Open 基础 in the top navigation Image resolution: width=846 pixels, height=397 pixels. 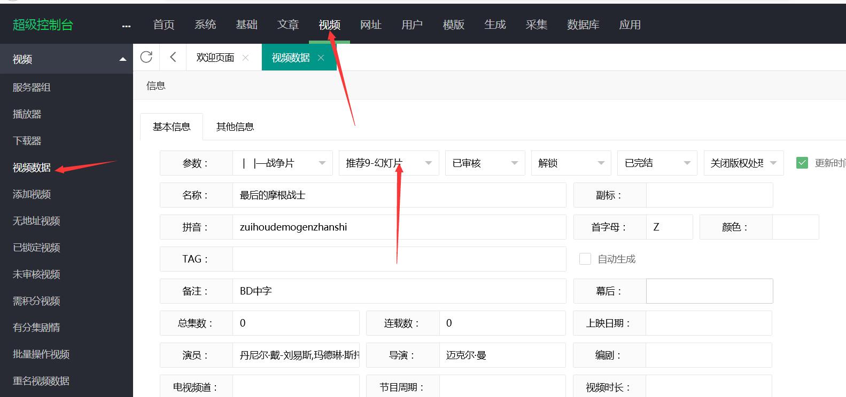click(247, 25)
